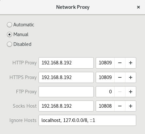Image resolution: width=145 pixels, height=134 pixels.
Task: Increase FTP Proxy port with plus
Action: [x=131, y=92]
